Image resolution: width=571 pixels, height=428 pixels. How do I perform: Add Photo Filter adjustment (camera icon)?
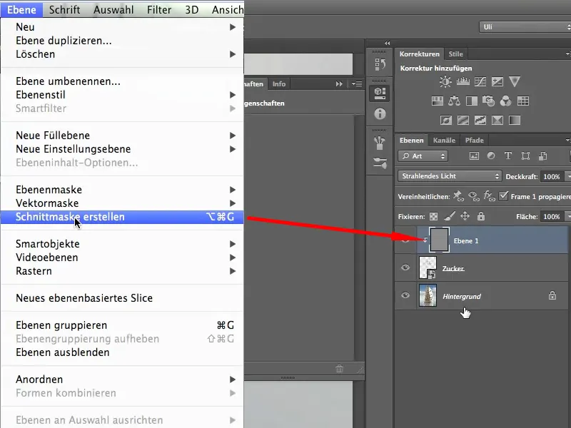point(488,101)
